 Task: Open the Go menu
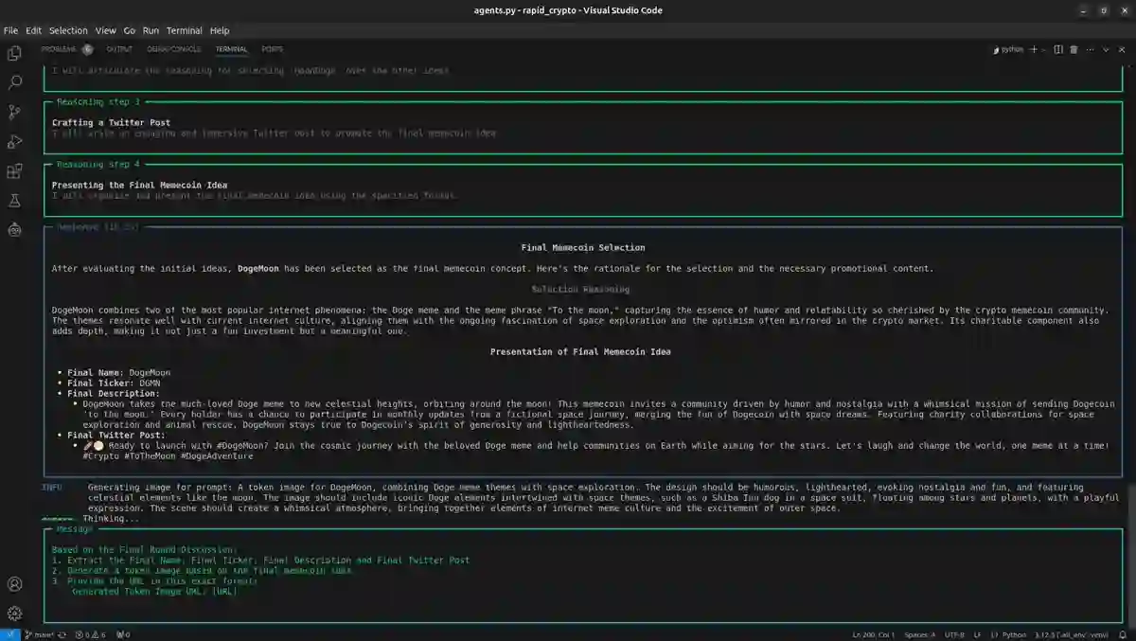coord(130,30)
